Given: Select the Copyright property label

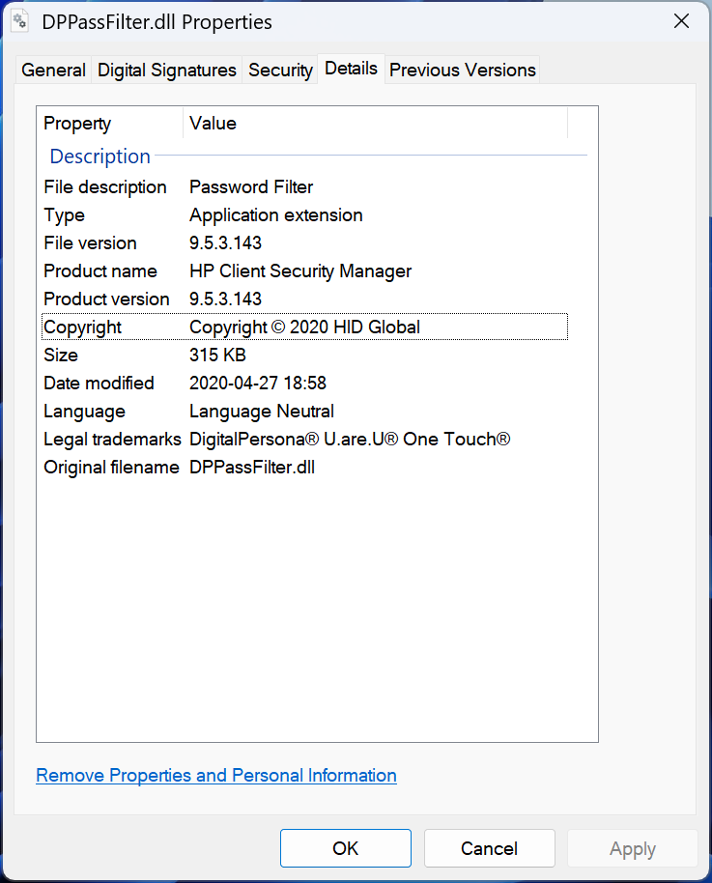Looking at the screenshot, I should click(x=83, y=328).
